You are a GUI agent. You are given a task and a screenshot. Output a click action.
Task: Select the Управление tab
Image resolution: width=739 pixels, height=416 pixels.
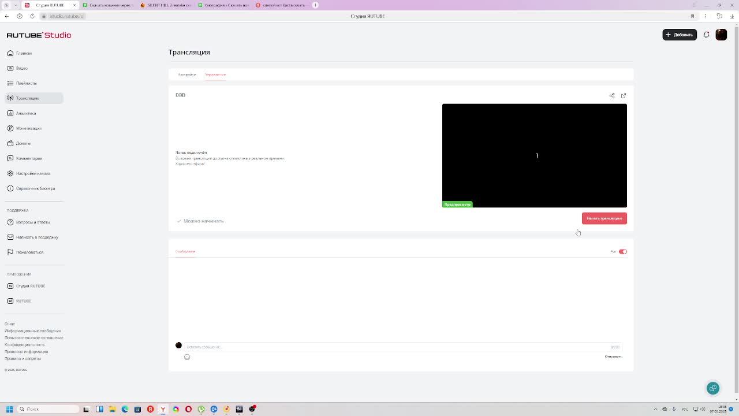point(215,75)
